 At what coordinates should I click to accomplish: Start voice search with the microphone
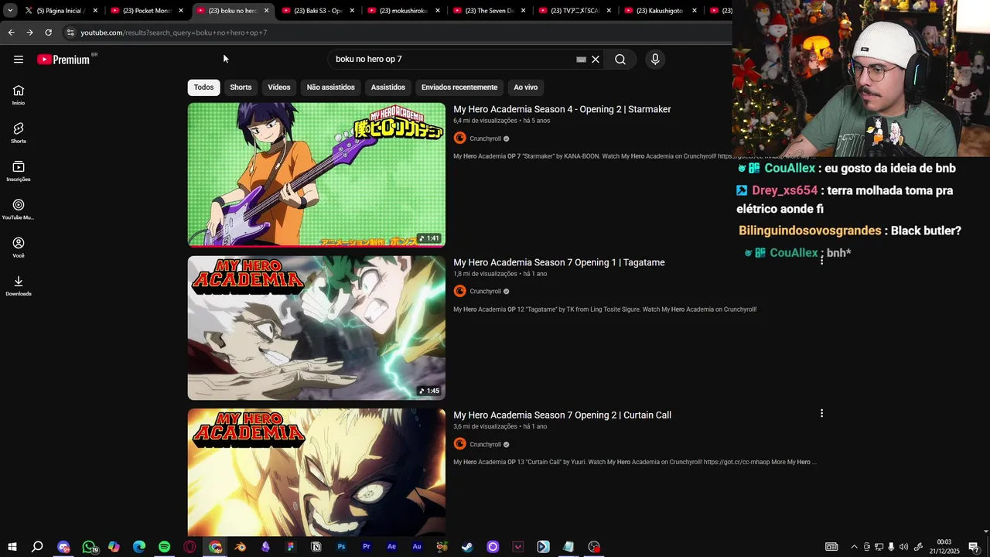coord(655,60)
